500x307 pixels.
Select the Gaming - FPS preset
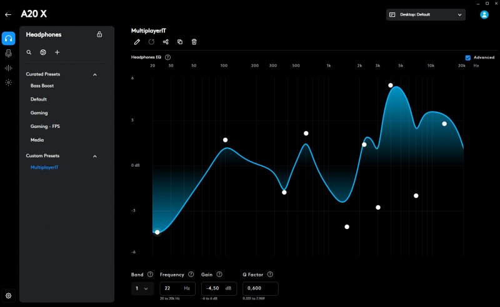pyautogui.click(x=45, y=127)
